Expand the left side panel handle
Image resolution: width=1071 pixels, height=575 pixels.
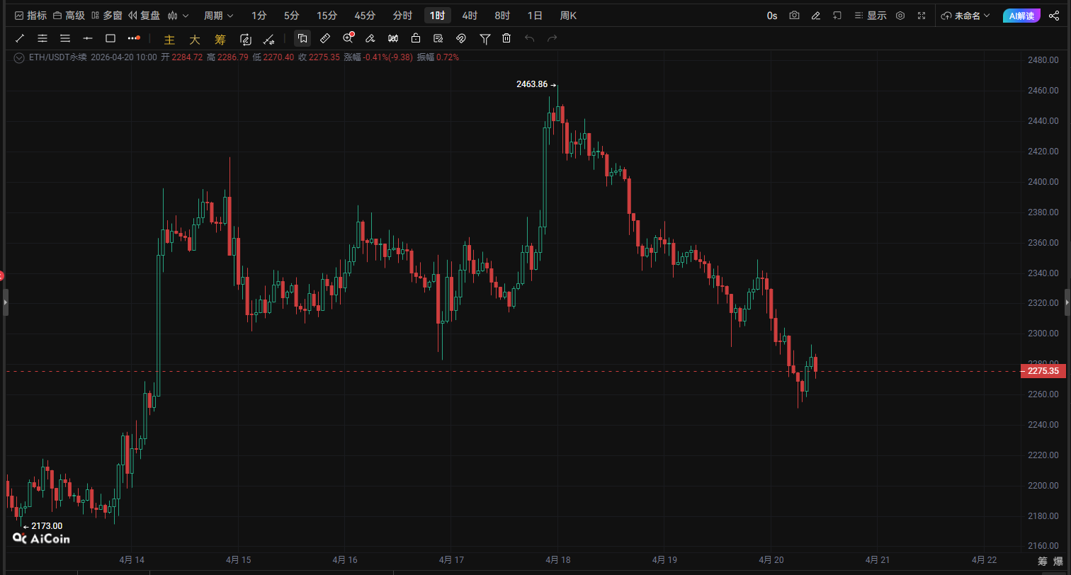pyautogui.click(x=4, y=302)
